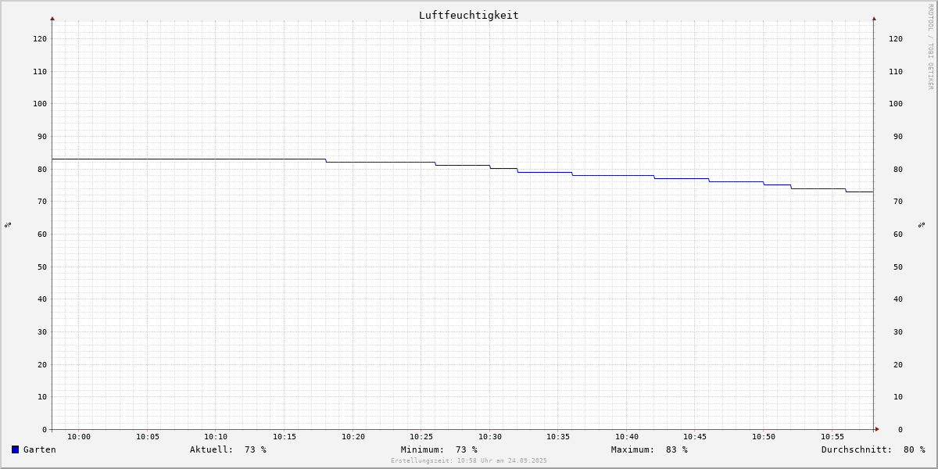The width and height of the screenshot is (938, 469).
Task: Click the 10:10 time axis label
Action: pyautogui.click(x=216, y=437)
